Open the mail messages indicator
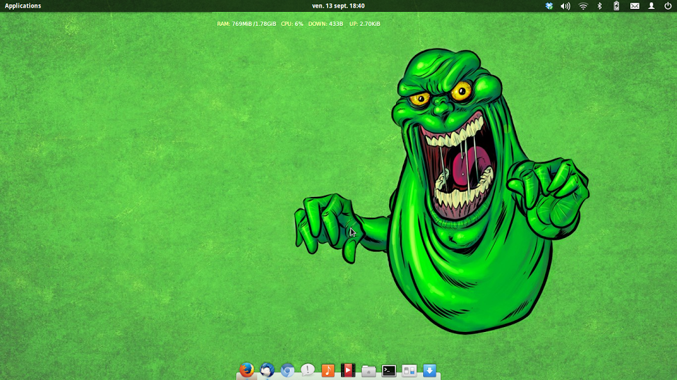Viewport: 677px width, 380px height. [x=634, y=6]
